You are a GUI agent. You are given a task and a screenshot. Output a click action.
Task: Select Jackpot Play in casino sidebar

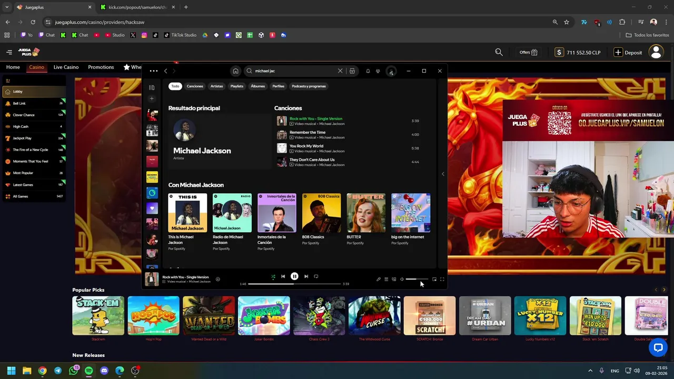[34, 138]
